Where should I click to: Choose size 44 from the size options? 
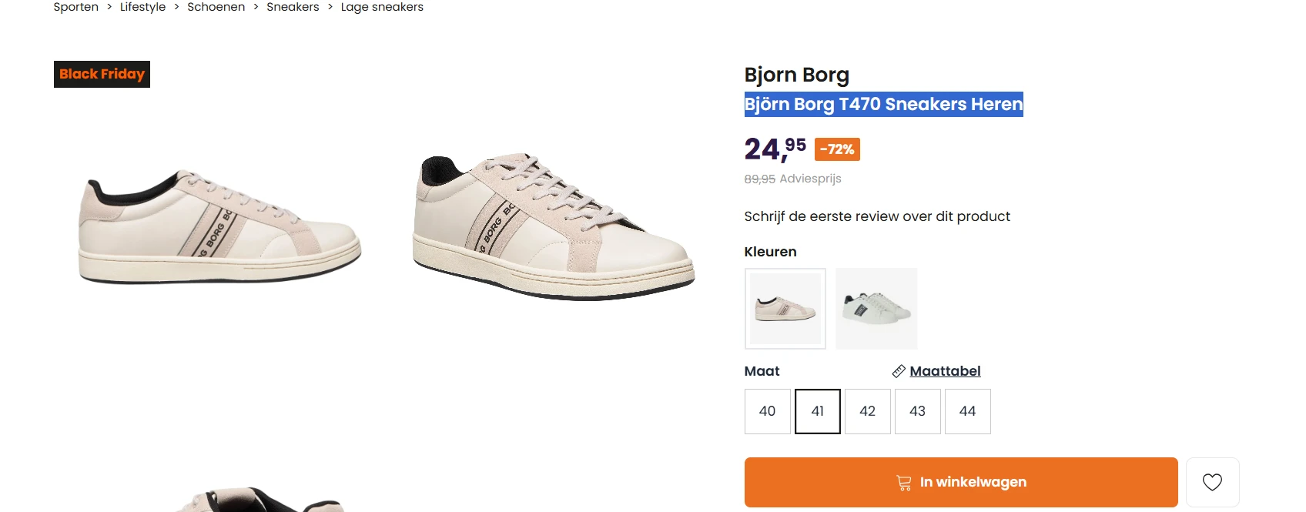point(967,411)
